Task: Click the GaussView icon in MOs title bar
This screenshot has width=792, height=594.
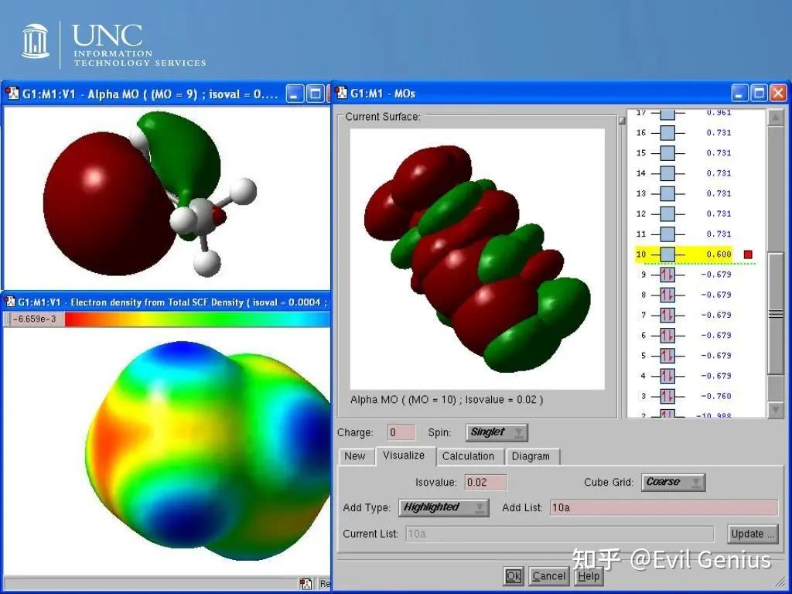Action: (342, 94)
